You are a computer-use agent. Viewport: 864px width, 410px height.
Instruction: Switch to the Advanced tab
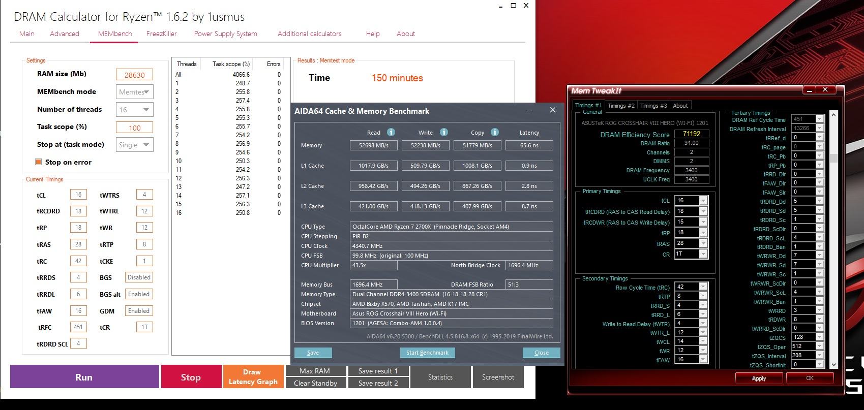pyautogui.click(x=65, y=34)
